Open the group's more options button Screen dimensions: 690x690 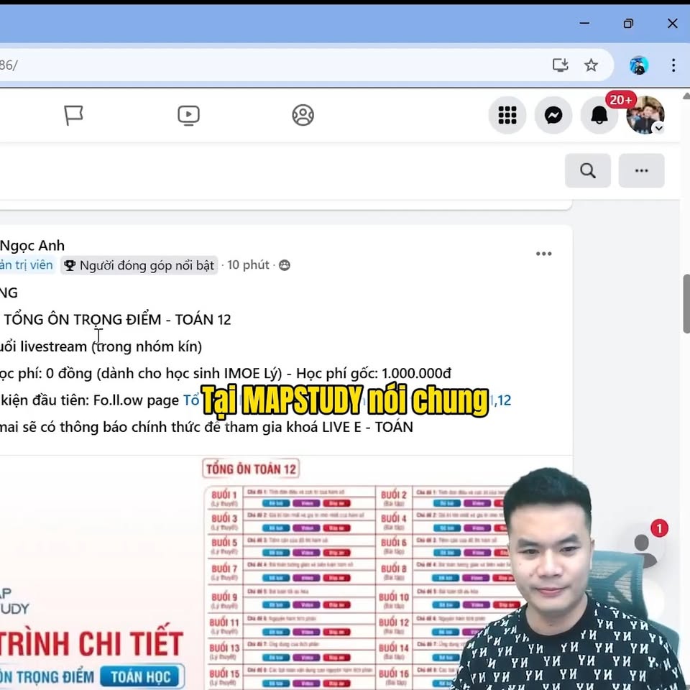642,171
